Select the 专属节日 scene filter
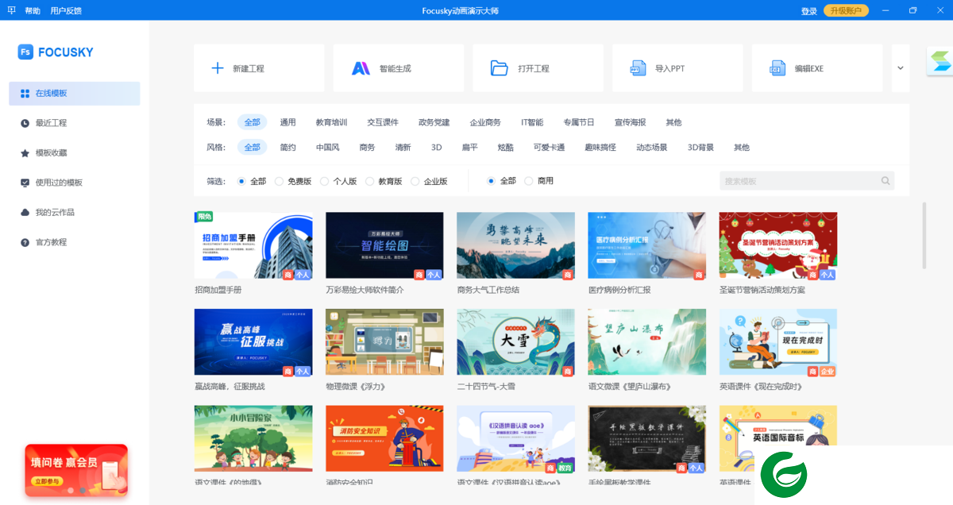The image size is (953, 505). click(579, 122)
